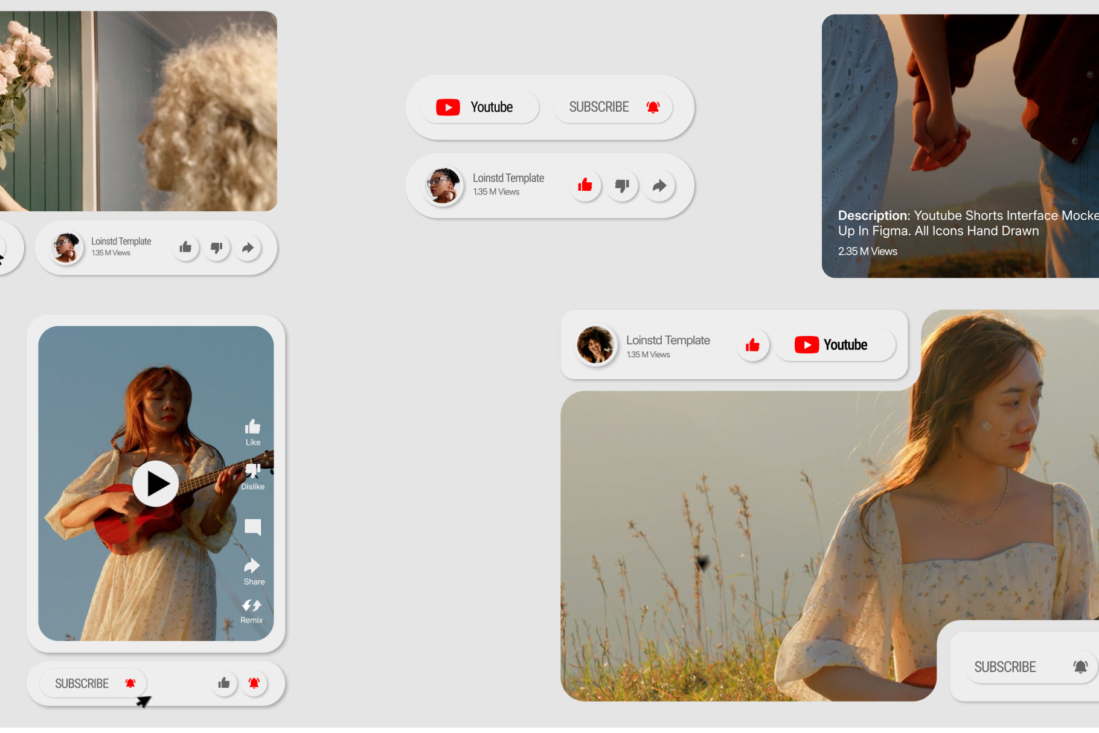Tap Like icon on the Shorts video
Viewport: 1099px width, 733px height.
click(x=252, y=427)
